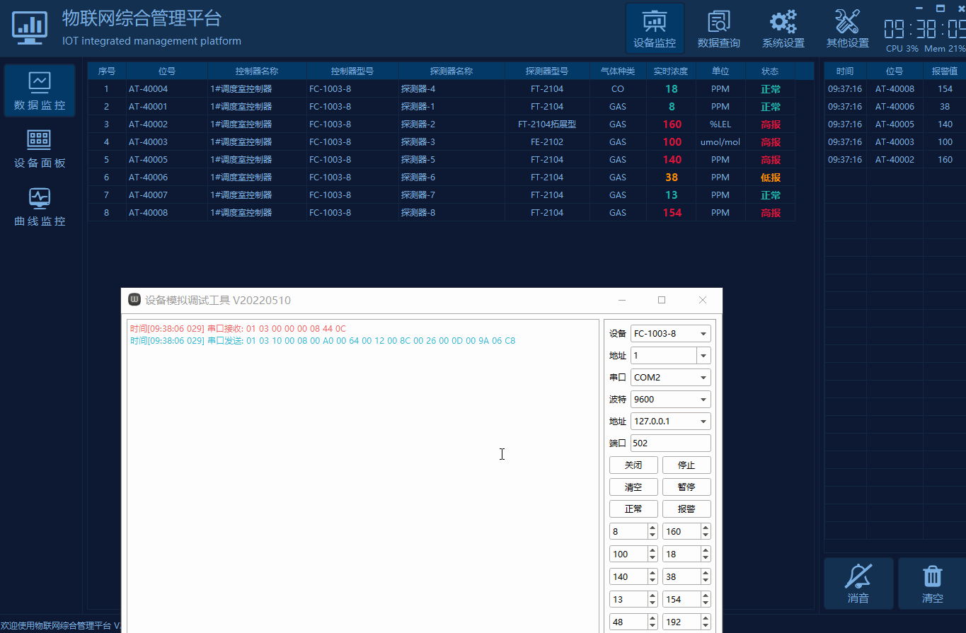The height and width of the screenshot is (633, 966).
Task: Click the debug tool window app icon
Action: (134, 299)
